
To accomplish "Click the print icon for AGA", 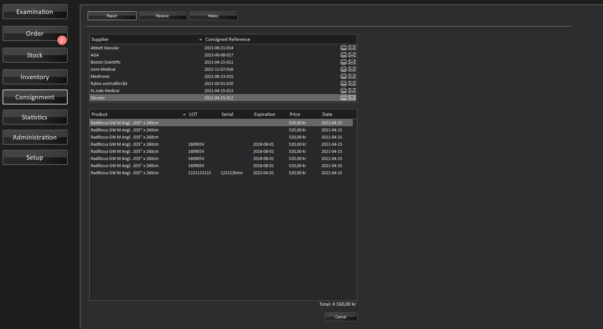I will coord(343,55).
